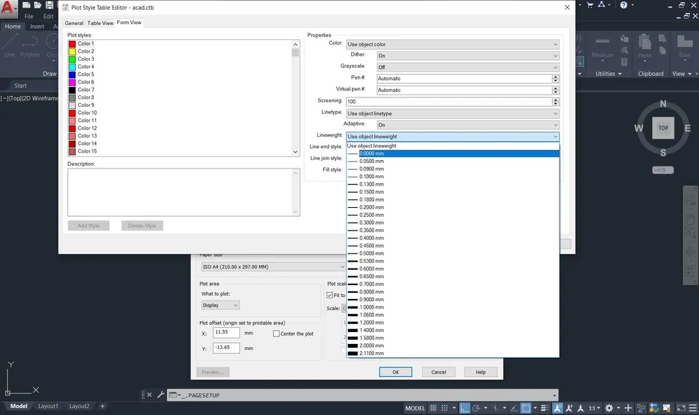Toggle the Fit to paper checkbox

330,296
